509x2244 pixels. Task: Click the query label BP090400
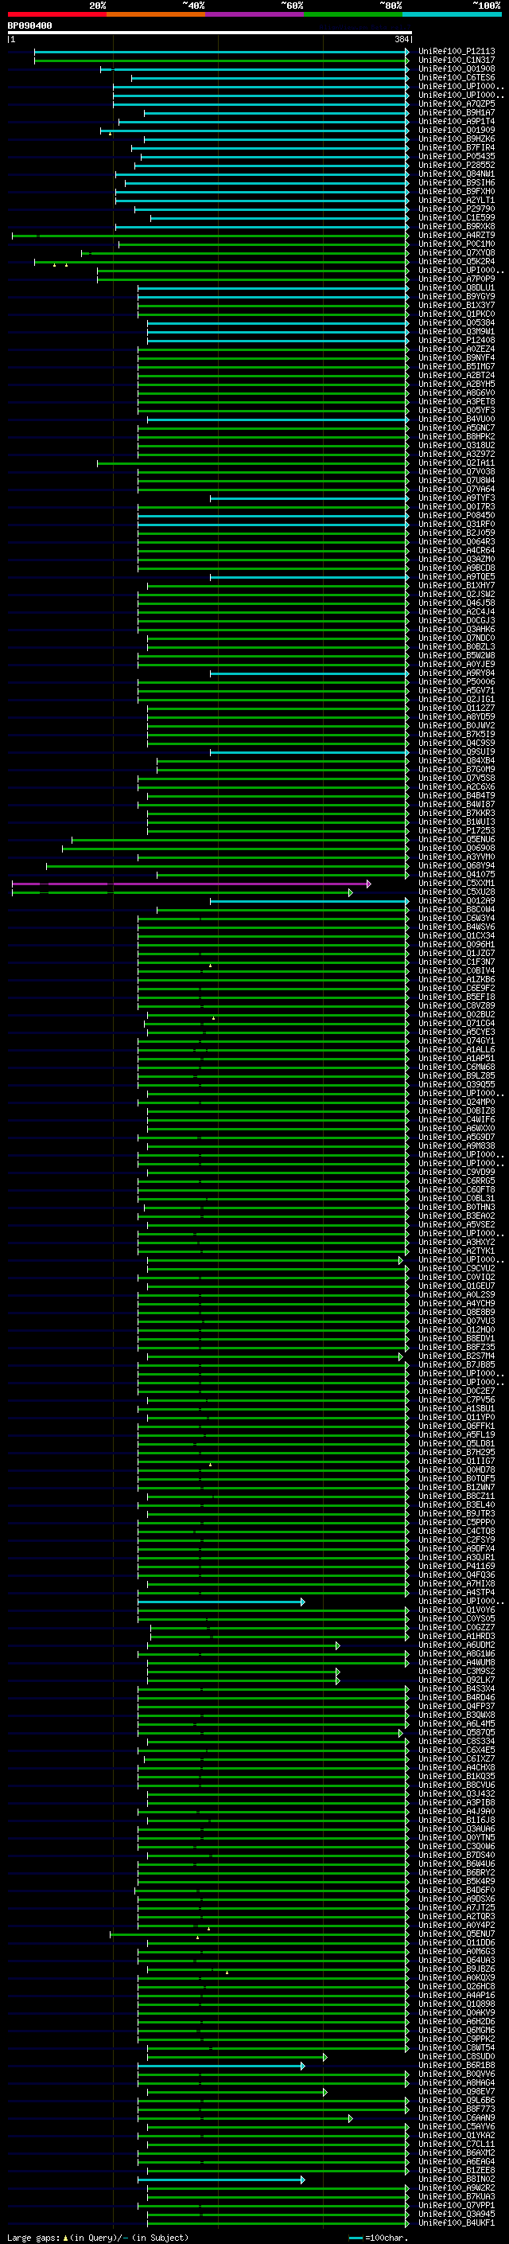coord(29,26)
